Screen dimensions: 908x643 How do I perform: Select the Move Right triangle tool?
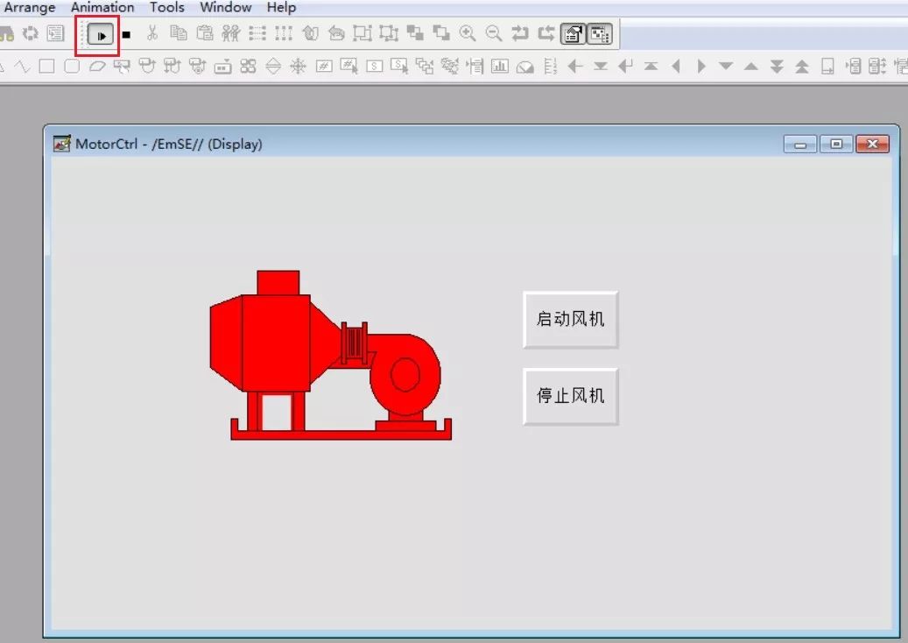coord(700,66)
